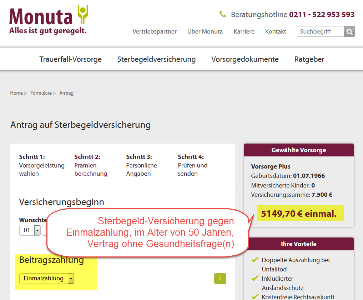Open the Vertriebspartner link
The width and height of the screenshot is (363, 300).
coord(155,31)
